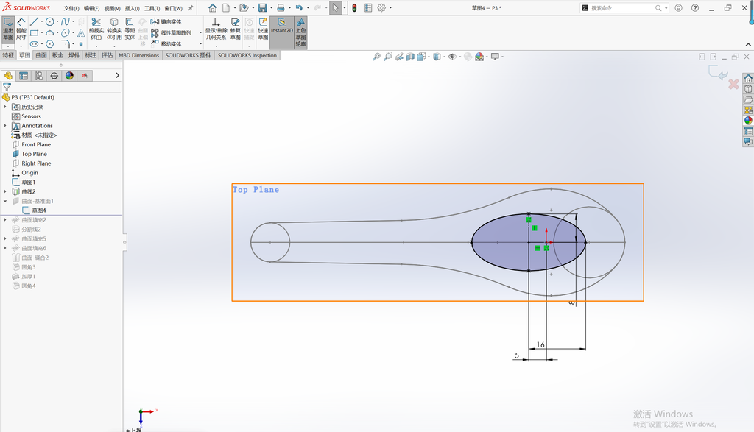Click the New document icon
The height and width of the screenshot is (432, 754).
pos(225,8)
